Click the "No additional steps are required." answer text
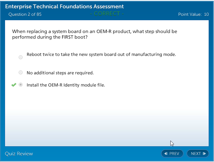The width and height of the screenshot is (214, 162). [60, 73]
